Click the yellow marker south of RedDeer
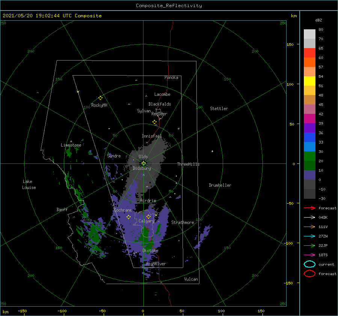Image resolution: width=338 pixels, height=316 pixels. click(x=155, y=122)
